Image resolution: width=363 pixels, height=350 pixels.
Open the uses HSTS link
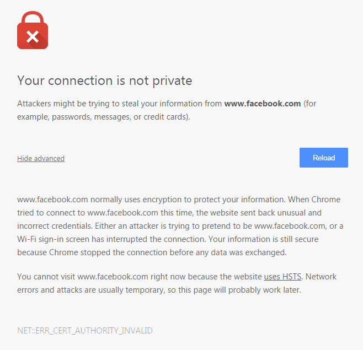(282, 277)
